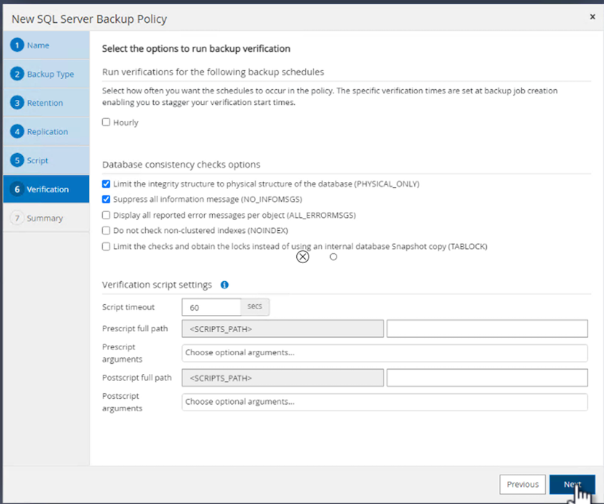Screen dimensions: 604x504
Task: Jump to the Script step
Action: tap(37, 160)
